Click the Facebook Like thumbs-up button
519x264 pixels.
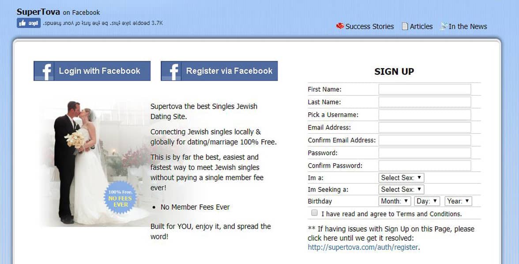click(x=29, y=23)
